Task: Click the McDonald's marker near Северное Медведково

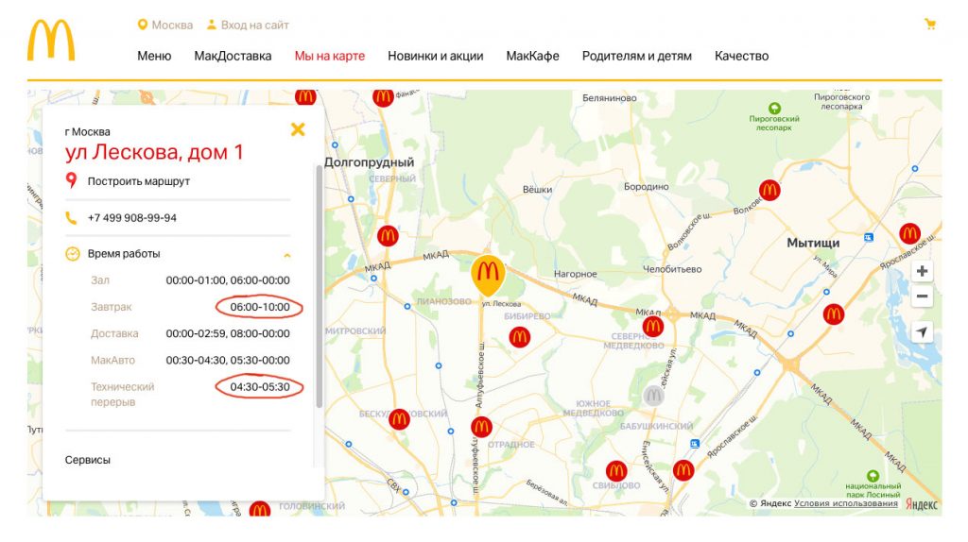Action: point(653,326)
